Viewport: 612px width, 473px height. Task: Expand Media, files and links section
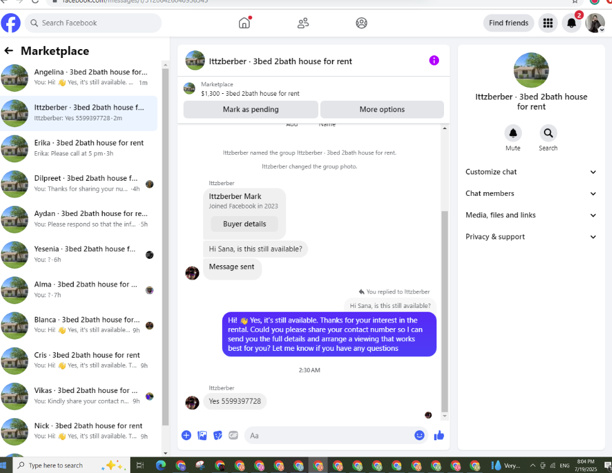tap(531, 215)
